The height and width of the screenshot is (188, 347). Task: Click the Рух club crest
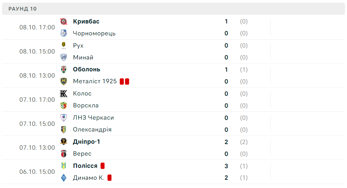64,46
